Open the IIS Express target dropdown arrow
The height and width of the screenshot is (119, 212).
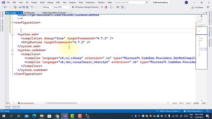click(99, 7)
